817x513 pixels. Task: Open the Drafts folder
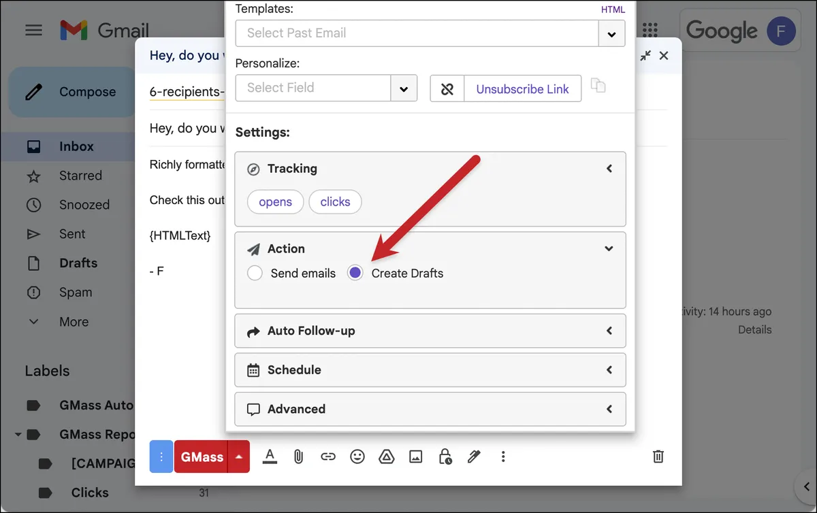coord(78,263)
